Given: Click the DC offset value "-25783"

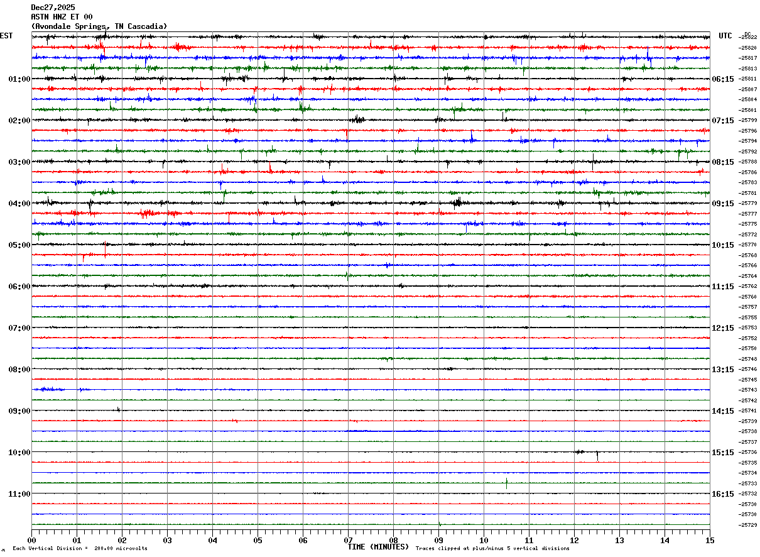Looking at the screenshot, I should [747, 183].
